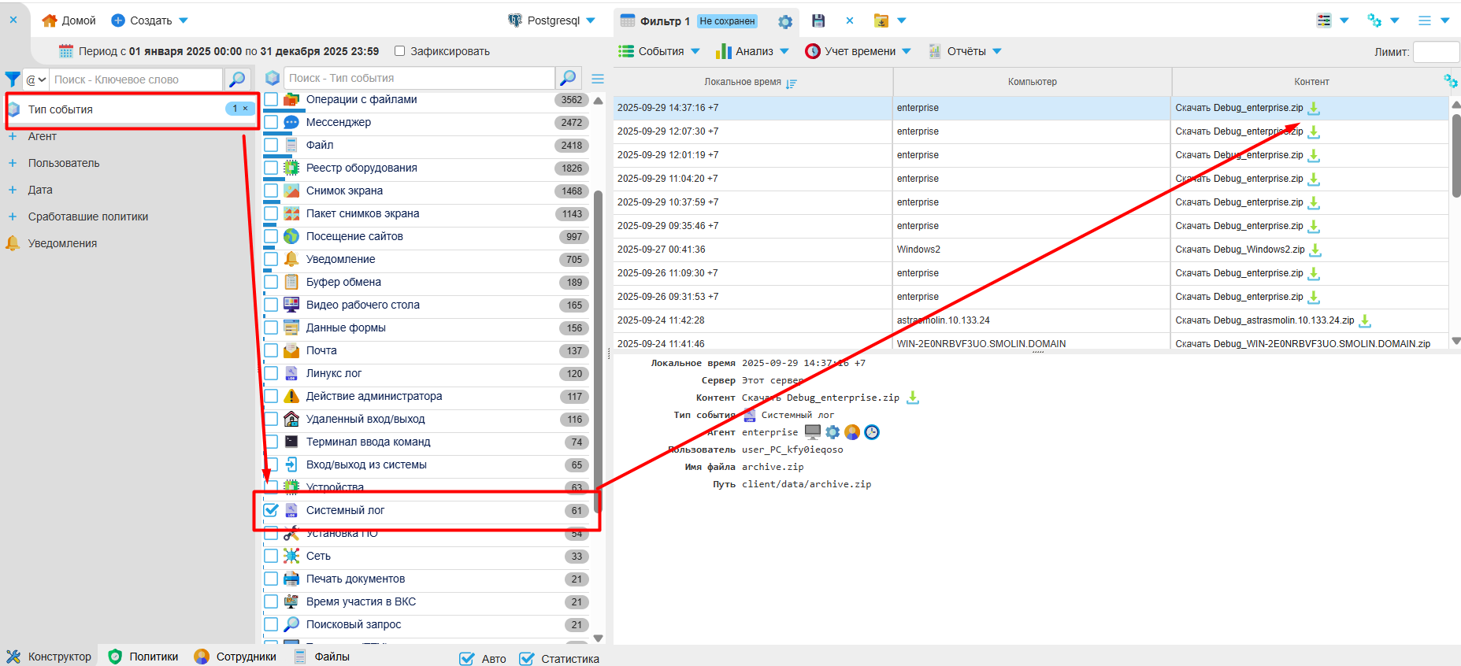Viewport: 1461px width, 666px height.
Task: Click Скачать Debug_astrasmolin.10.133.24.zip link
Action: pos(1264,320)
